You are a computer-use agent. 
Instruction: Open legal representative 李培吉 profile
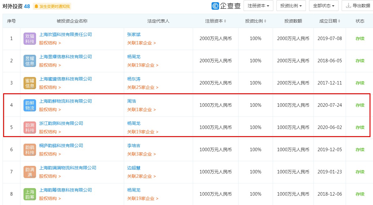click(x=134, y=146)
